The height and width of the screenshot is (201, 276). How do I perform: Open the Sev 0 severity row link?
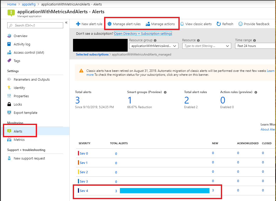coord(84,153)
